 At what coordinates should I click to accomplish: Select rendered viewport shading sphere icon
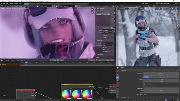pos(176,8)
